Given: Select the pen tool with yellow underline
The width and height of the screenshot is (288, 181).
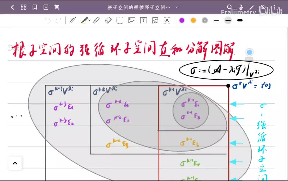Looking at the screenshot, I should tap(84, 20).
